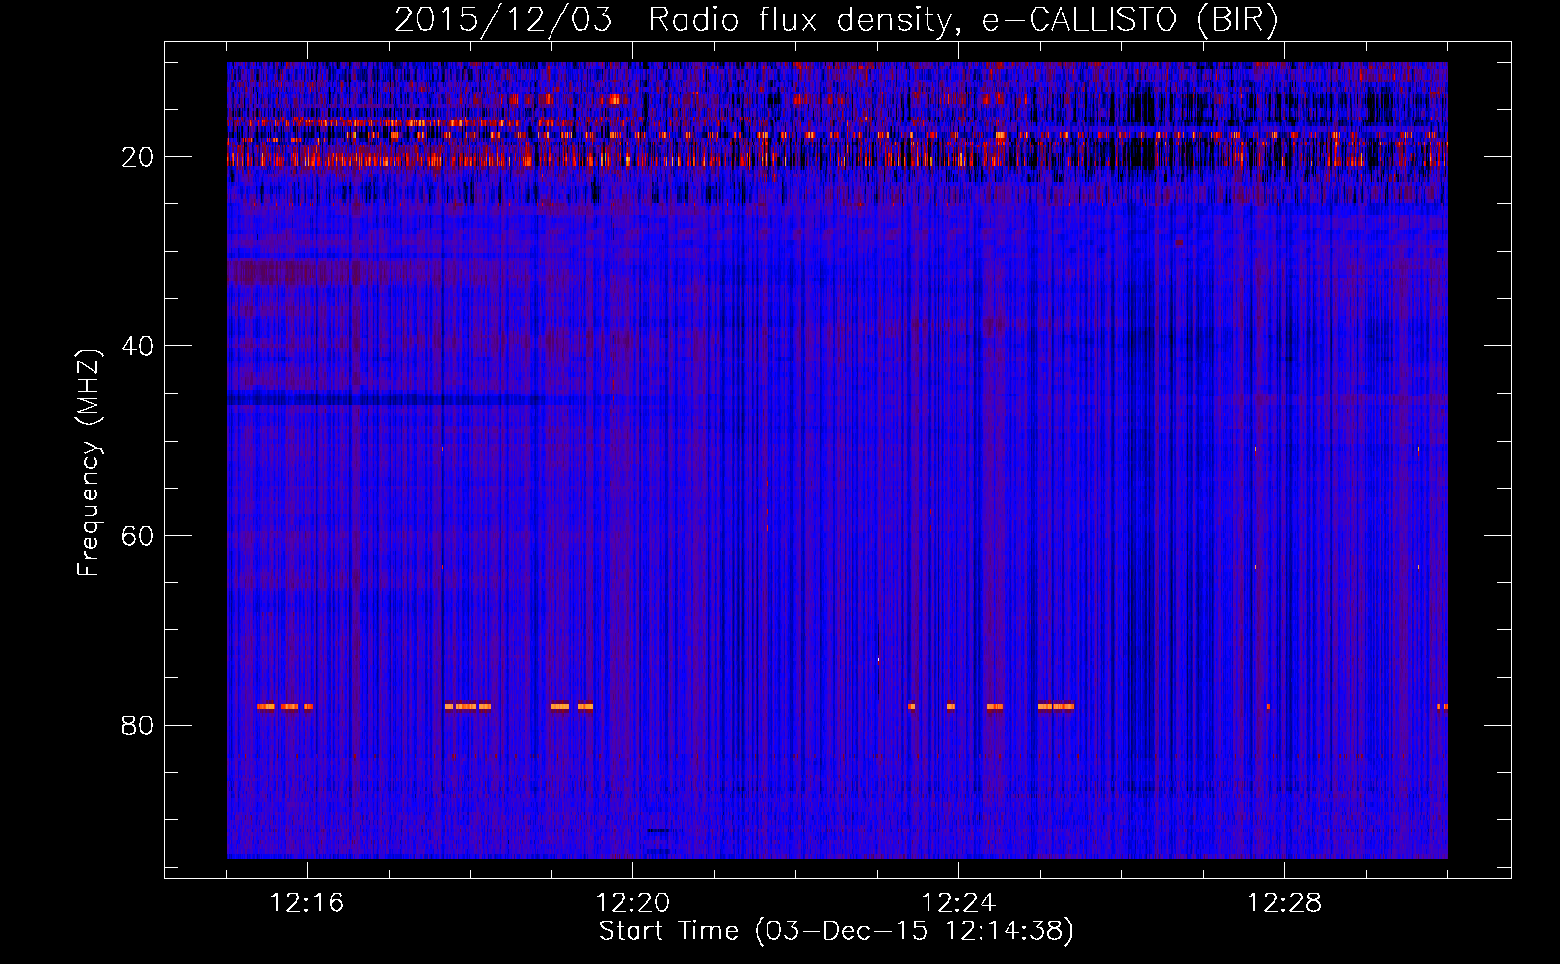Click the 'Frequency (MHZ)' axis label

pyautogui.click(x=89, y=463)
